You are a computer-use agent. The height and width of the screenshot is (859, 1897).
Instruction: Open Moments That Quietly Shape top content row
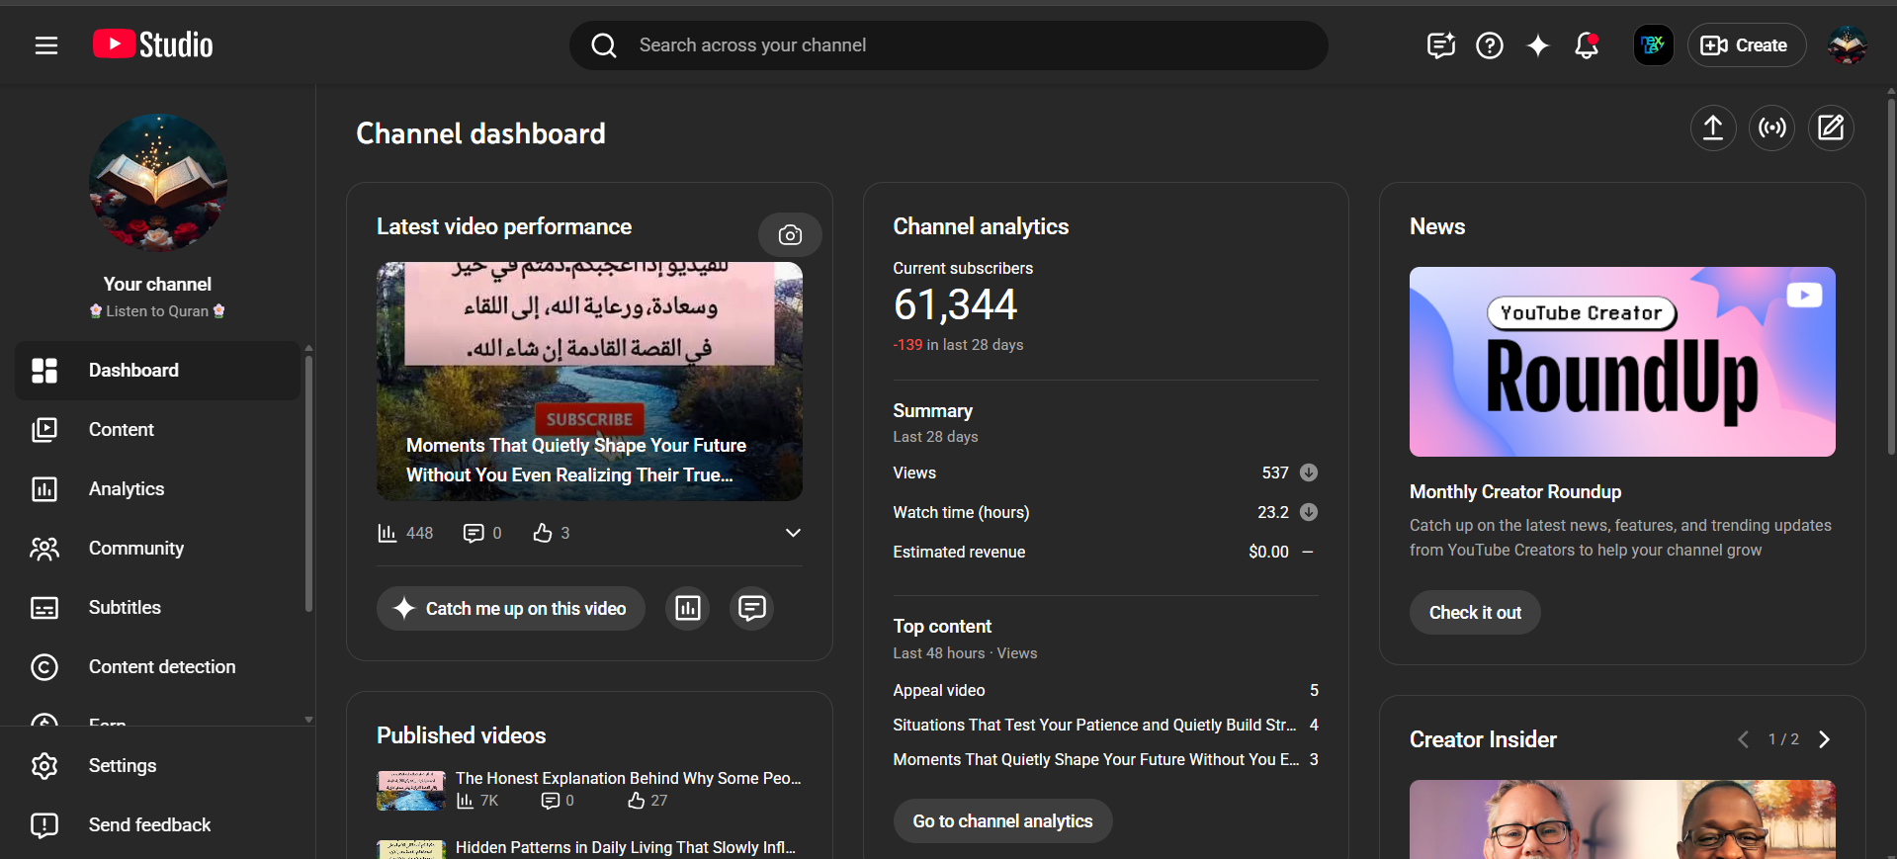(1105, 759)
